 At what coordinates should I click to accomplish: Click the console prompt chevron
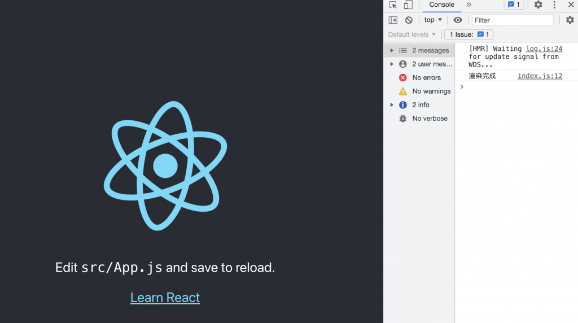click(462, 86)
